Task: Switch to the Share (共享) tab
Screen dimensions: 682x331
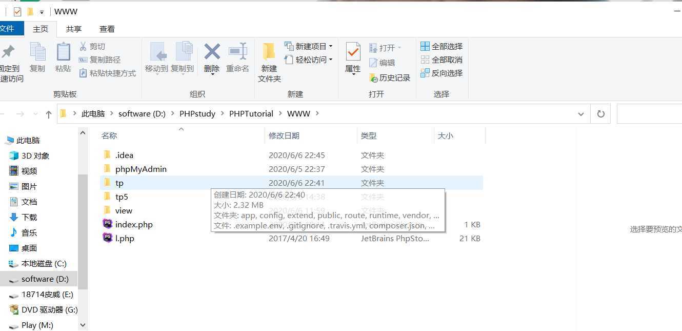Action: coord(74,29)
